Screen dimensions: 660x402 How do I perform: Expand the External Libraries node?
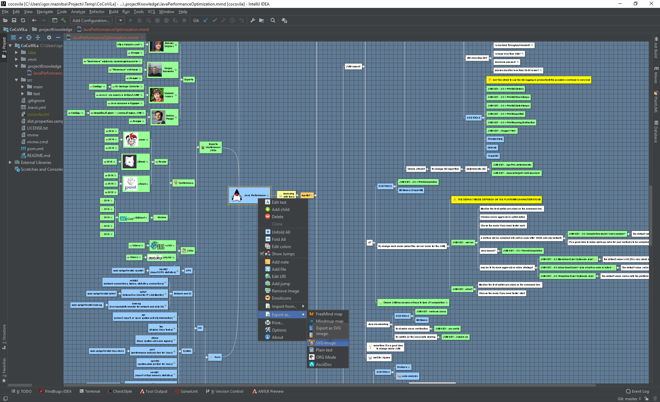10,163
